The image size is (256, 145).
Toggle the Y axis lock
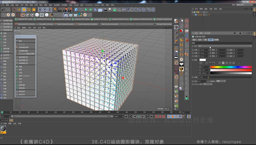[x=45, y=10]
